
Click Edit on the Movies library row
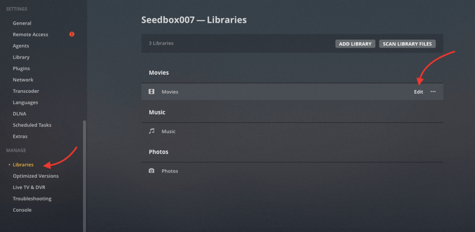pyautogui.click(x=418, y=92)
